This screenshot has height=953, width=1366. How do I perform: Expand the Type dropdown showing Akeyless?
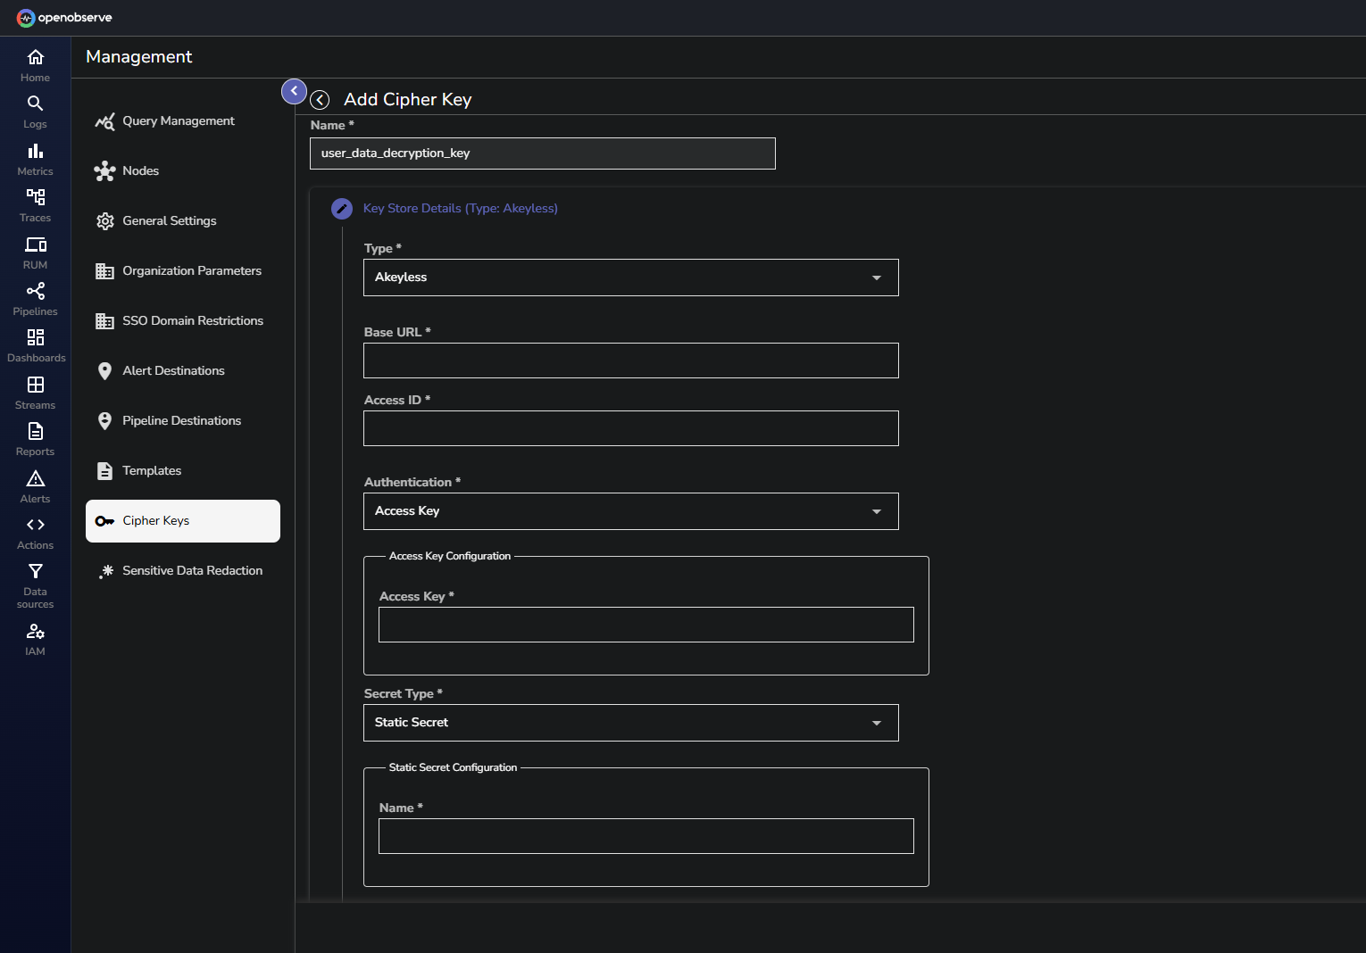[x=630, y=278]
